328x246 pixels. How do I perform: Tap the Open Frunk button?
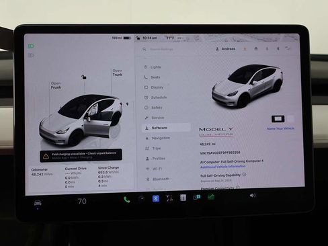click(56, 85)
